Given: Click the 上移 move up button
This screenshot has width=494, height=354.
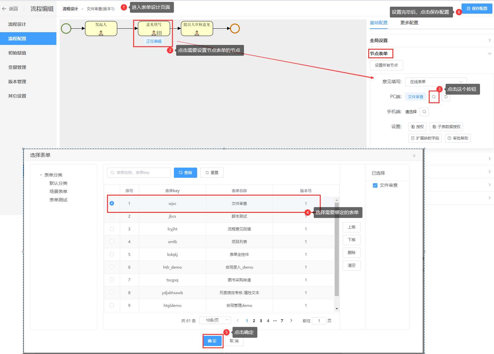Looking at the screenshot, I should [x=352, y=227].
